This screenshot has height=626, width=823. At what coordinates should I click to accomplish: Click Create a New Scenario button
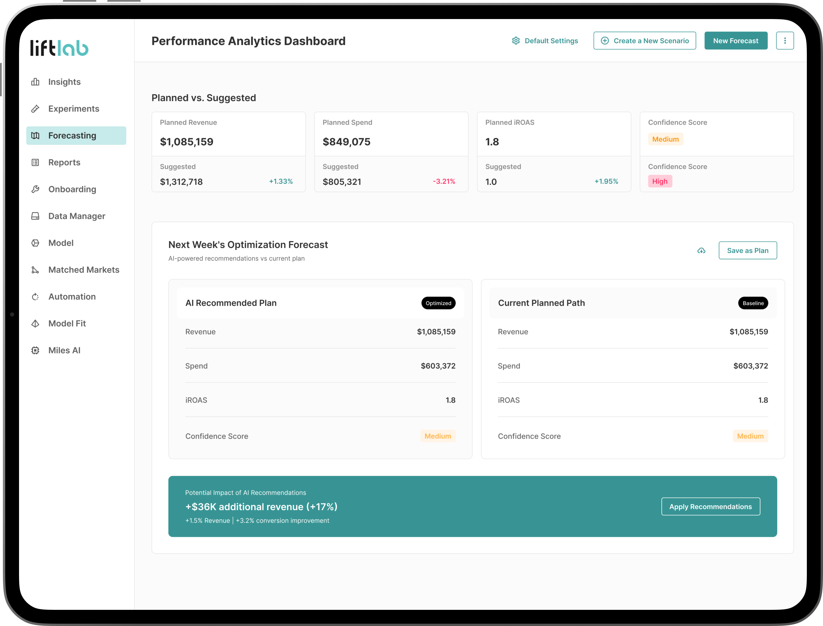(x=645, y=41)
